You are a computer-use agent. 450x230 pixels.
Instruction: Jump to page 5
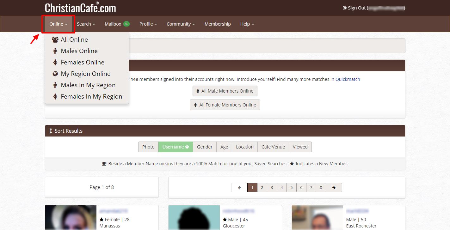[292, 188]
